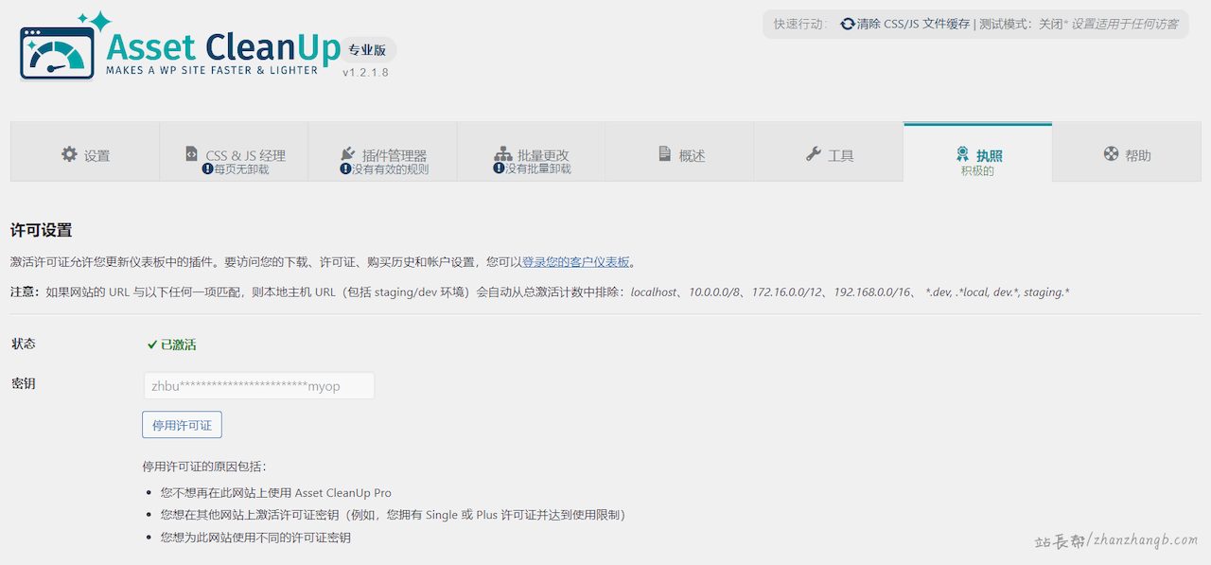Image resolution: width=1211 pixels, height=565 pixels.
Task: Click the award ribbon icon on the 执照 tab
Action: pos(962,154)
